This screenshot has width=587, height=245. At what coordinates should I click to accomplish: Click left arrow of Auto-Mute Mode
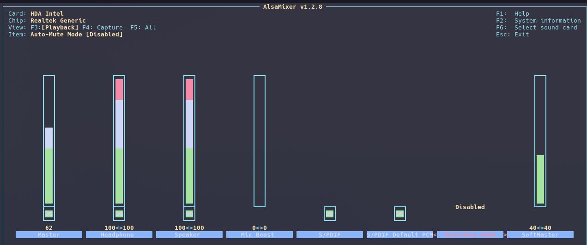click(435, 235)
